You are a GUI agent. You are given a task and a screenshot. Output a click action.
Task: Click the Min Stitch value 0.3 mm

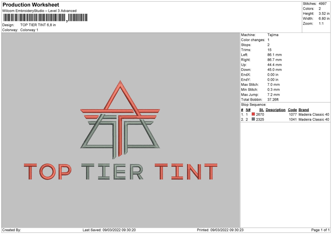pos(274,89)
